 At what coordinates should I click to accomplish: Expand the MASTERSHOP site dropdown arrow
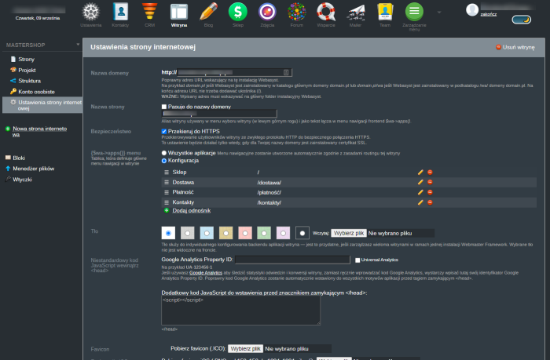(x=78, y=45)
